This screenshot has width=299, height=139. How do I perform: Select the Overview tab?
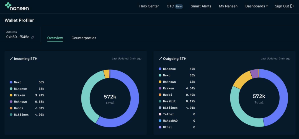[x=55, y=38]
